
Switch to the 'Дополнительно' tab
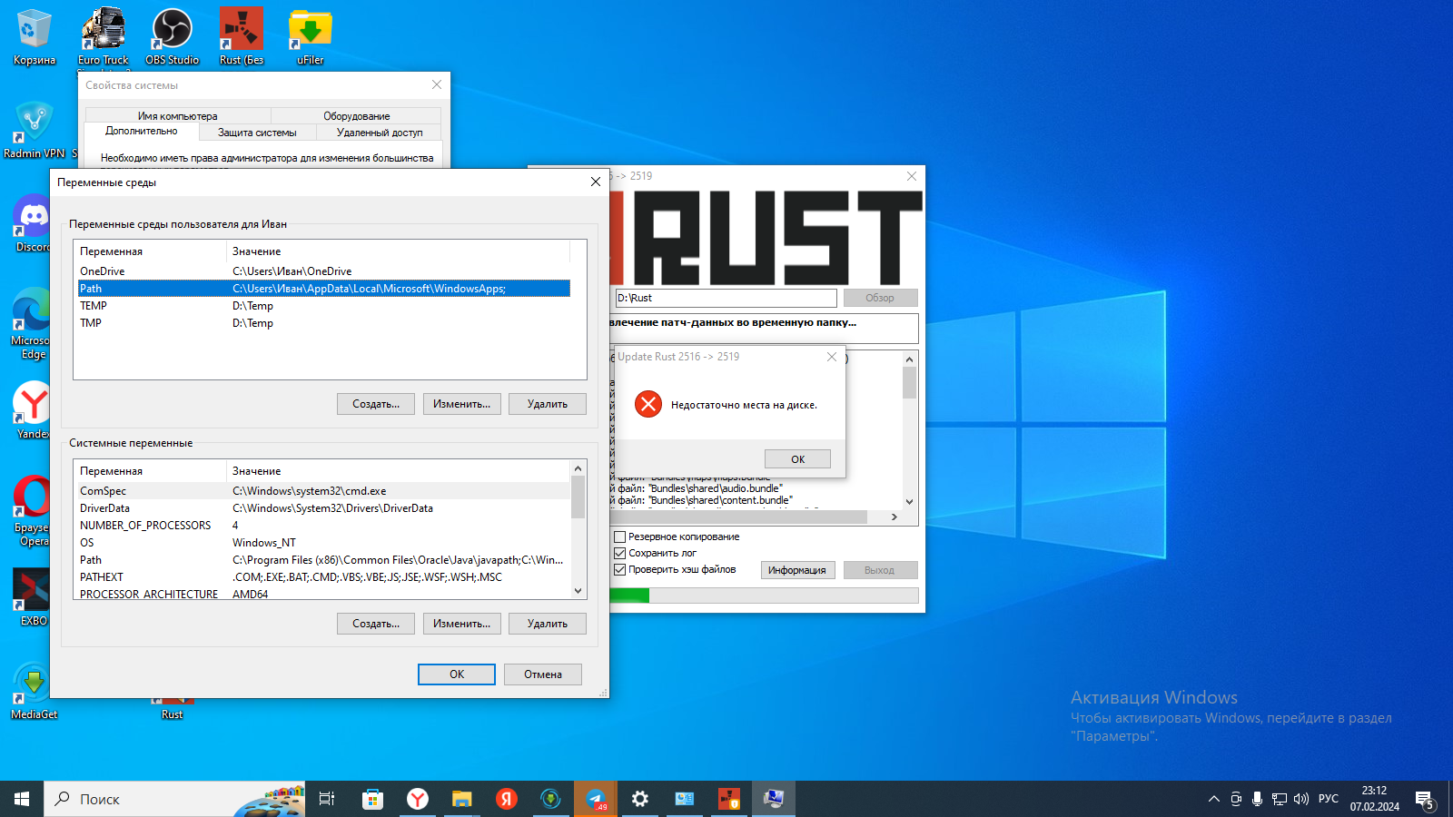[142, 132]
